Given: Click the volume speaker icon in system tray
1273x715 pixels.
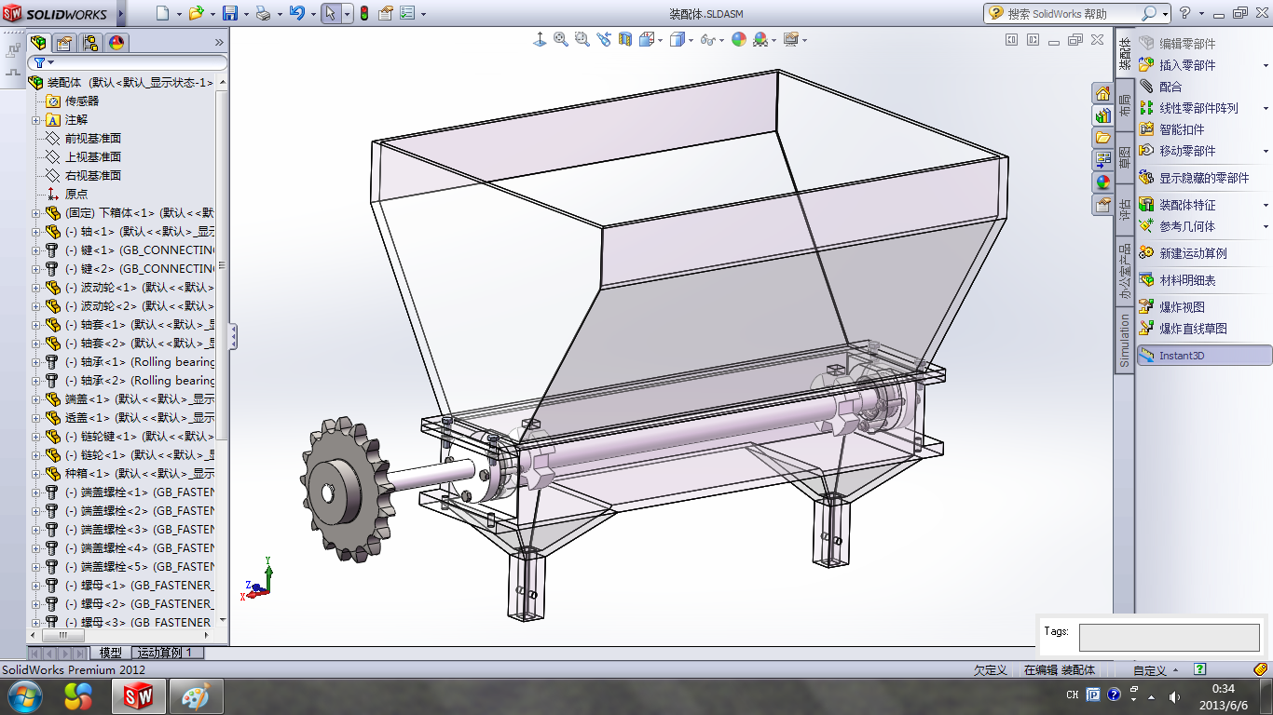Looking at the screenshot, I should point(1174,696).
